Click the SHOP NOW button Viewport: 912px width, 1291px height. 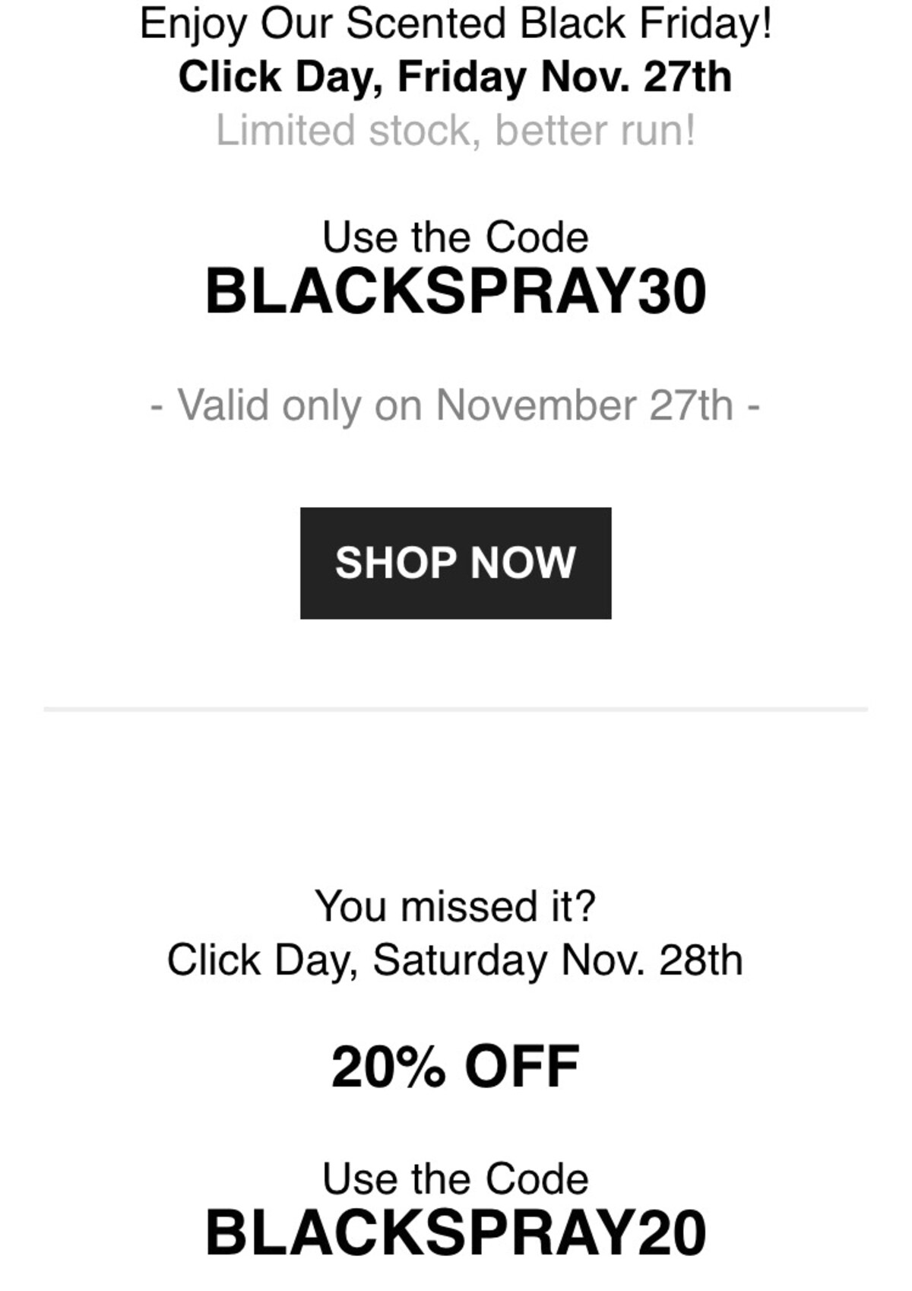click(x=455, y=563)
